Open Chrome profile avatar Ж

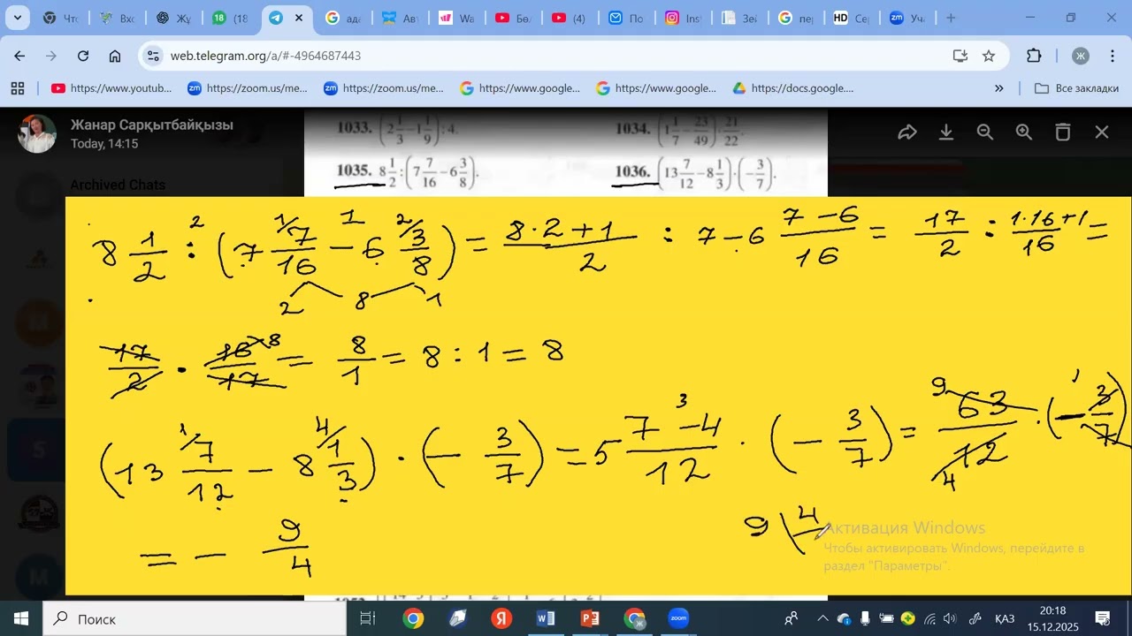[1081, 56]
